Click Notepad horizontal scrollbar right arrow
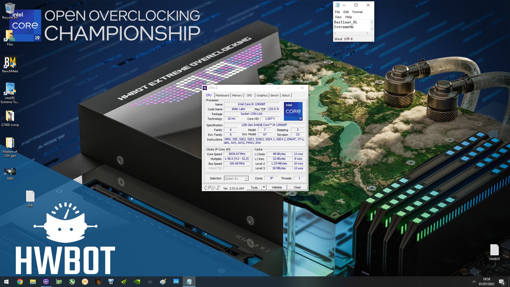Screen dimensions: 510x287 tap(368, 33)
